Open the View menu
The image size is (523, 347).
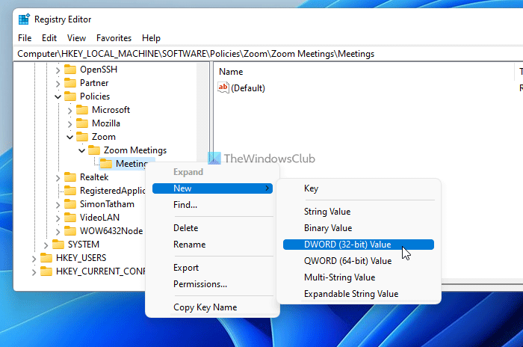pyautogui.click(x=76, y=38)
